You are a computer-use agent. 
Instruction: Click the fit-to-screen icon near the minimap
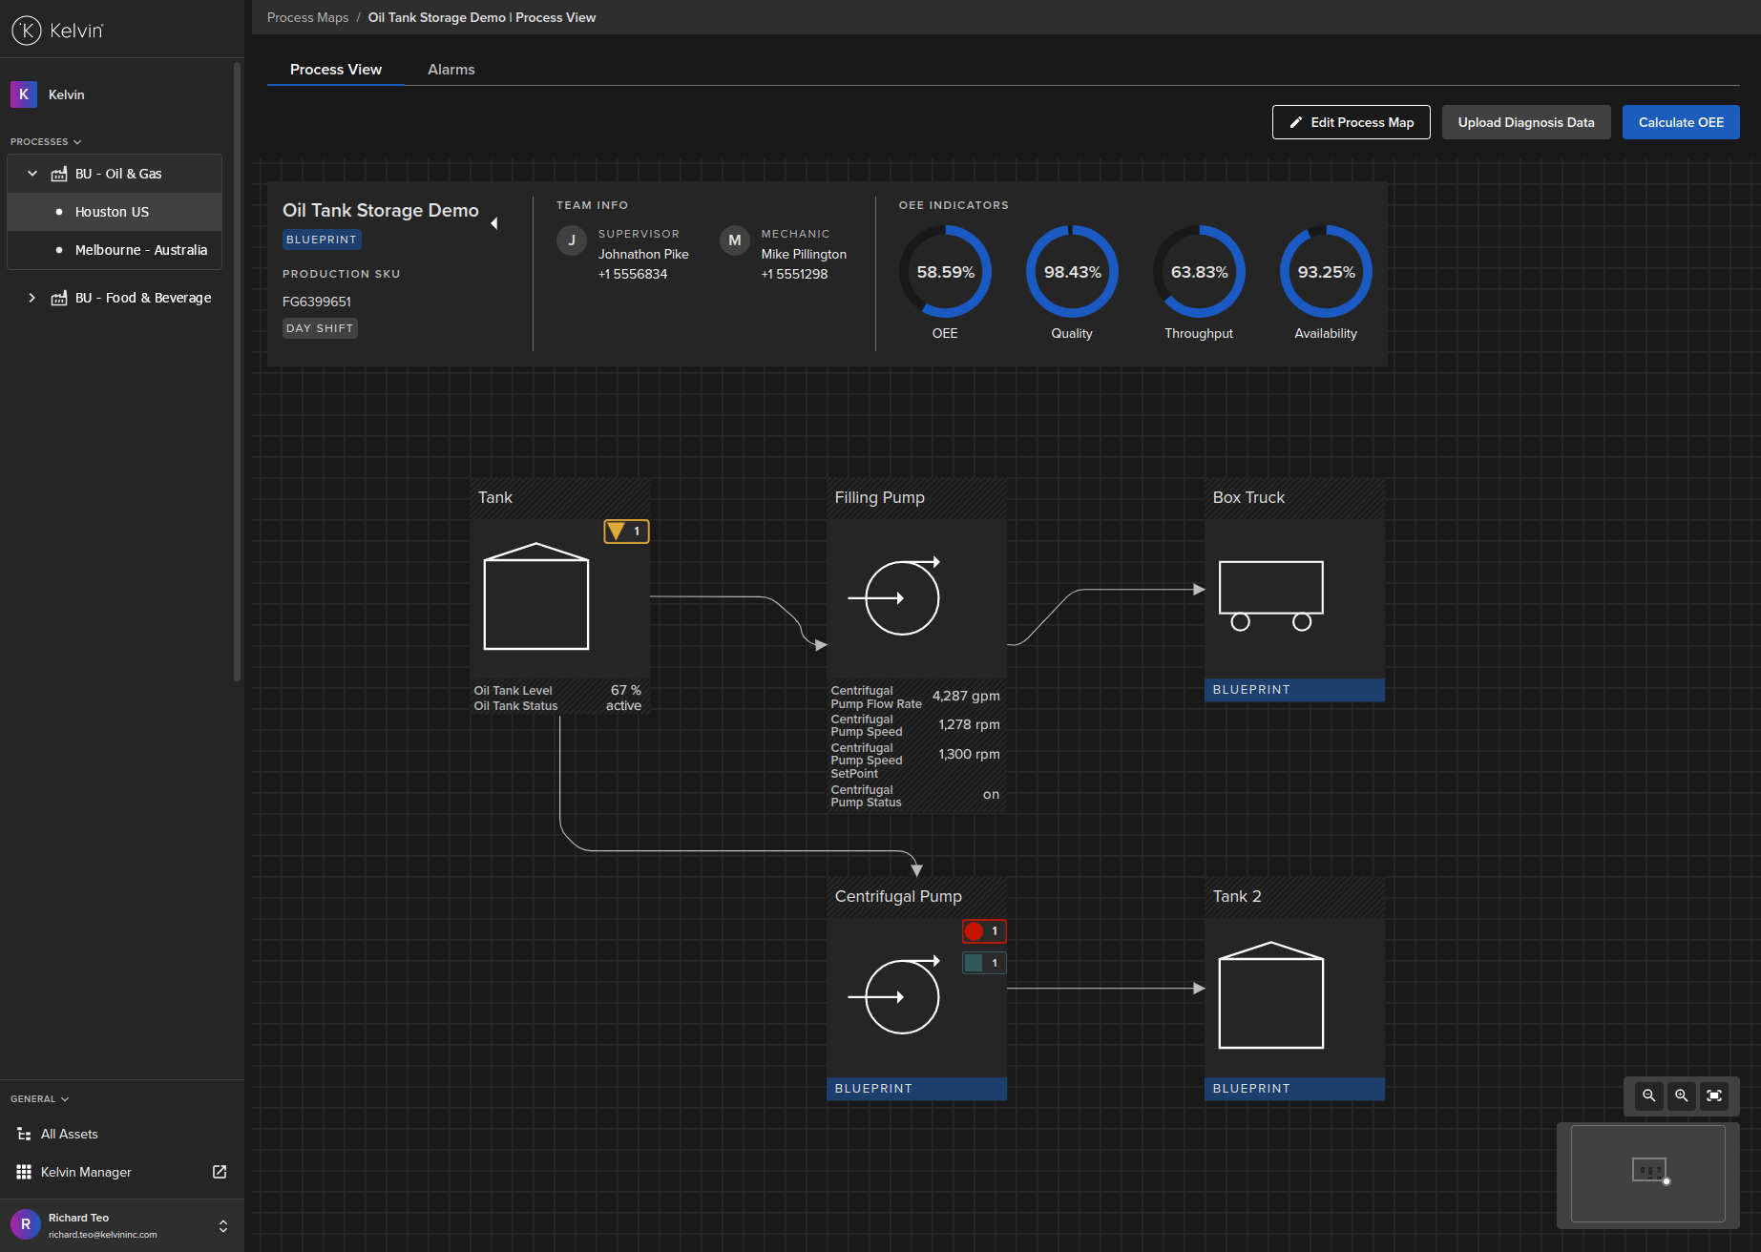1714,1095
